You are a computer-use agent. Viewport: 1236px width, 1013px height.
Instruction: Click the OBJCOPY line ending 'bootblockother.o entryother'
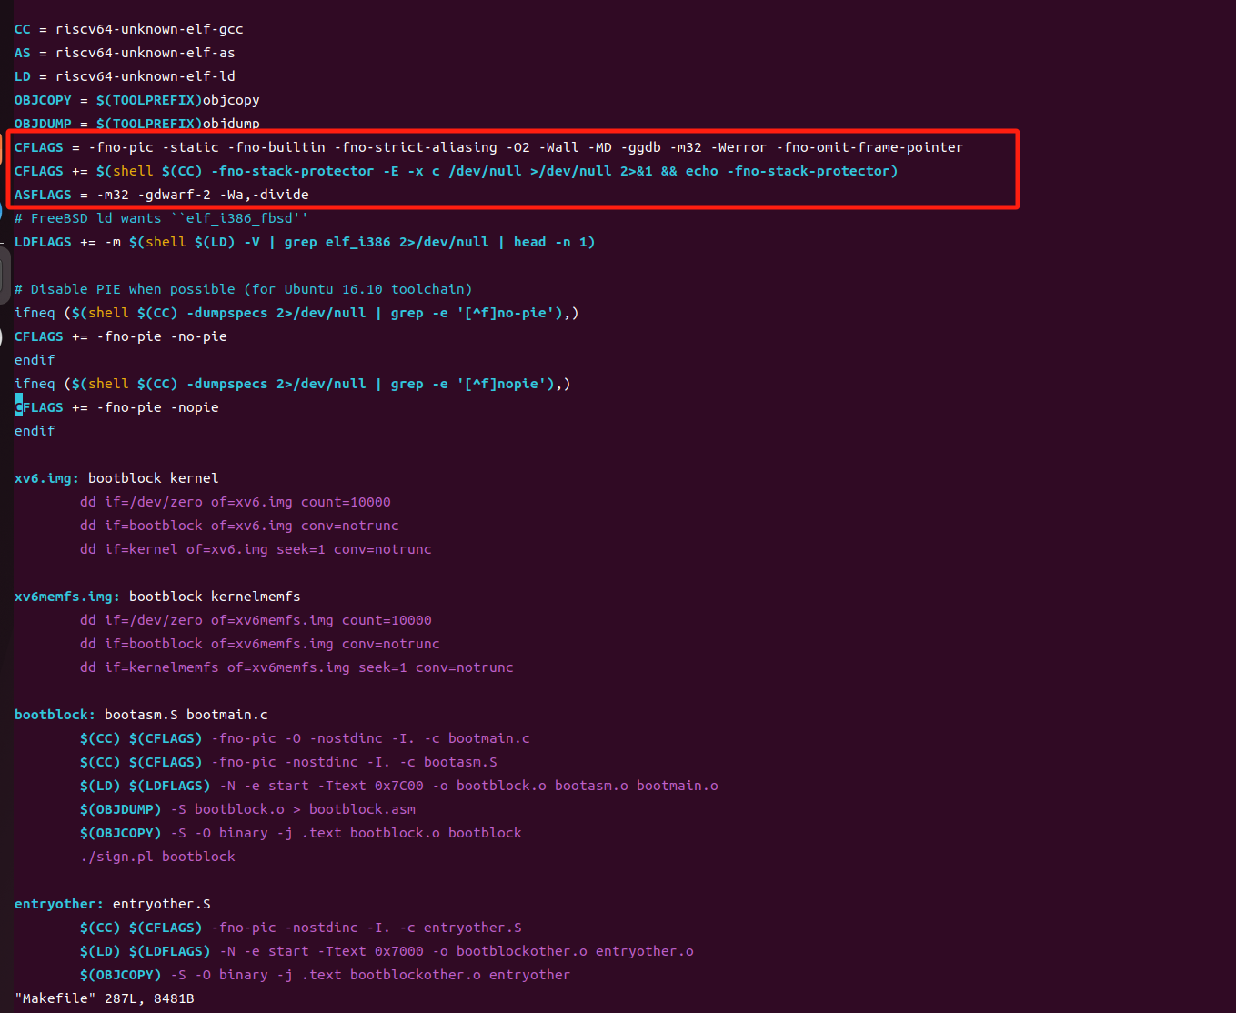(x=325, y=975)
